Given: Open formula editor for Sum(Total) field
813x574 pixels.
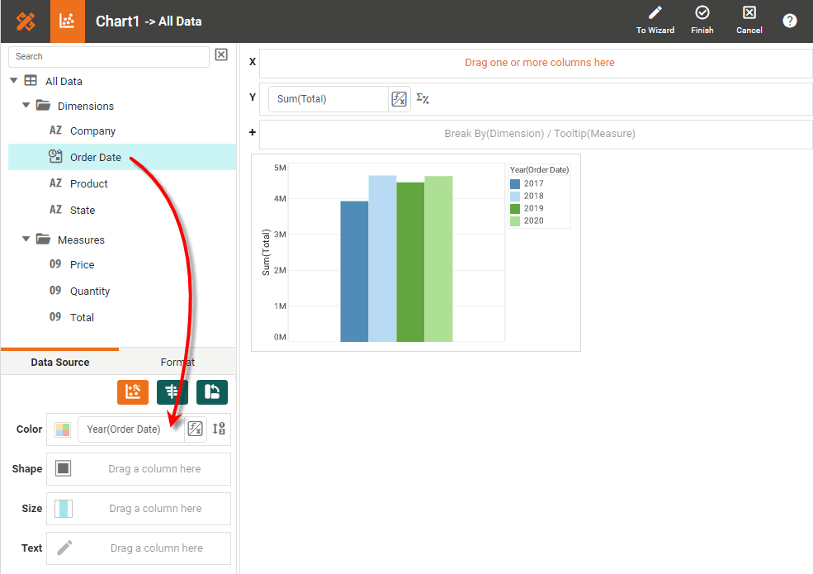Looking at the screenshot, I should (399, 99).
